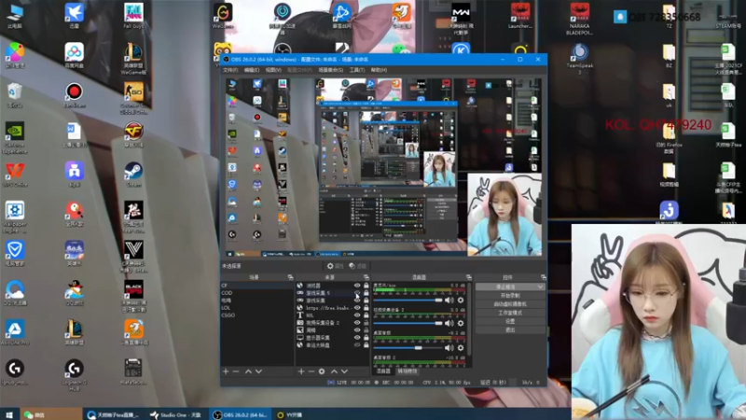Toggle visibility of https://free source
This screenshot has width=746, height=420.
[x=357, y=308]
